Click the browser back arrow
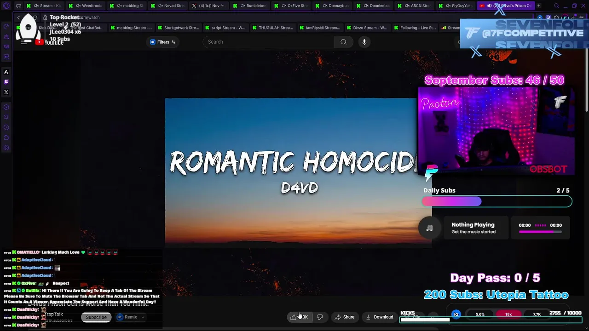This screenshot has height=331, width=589. click(18, 17)
